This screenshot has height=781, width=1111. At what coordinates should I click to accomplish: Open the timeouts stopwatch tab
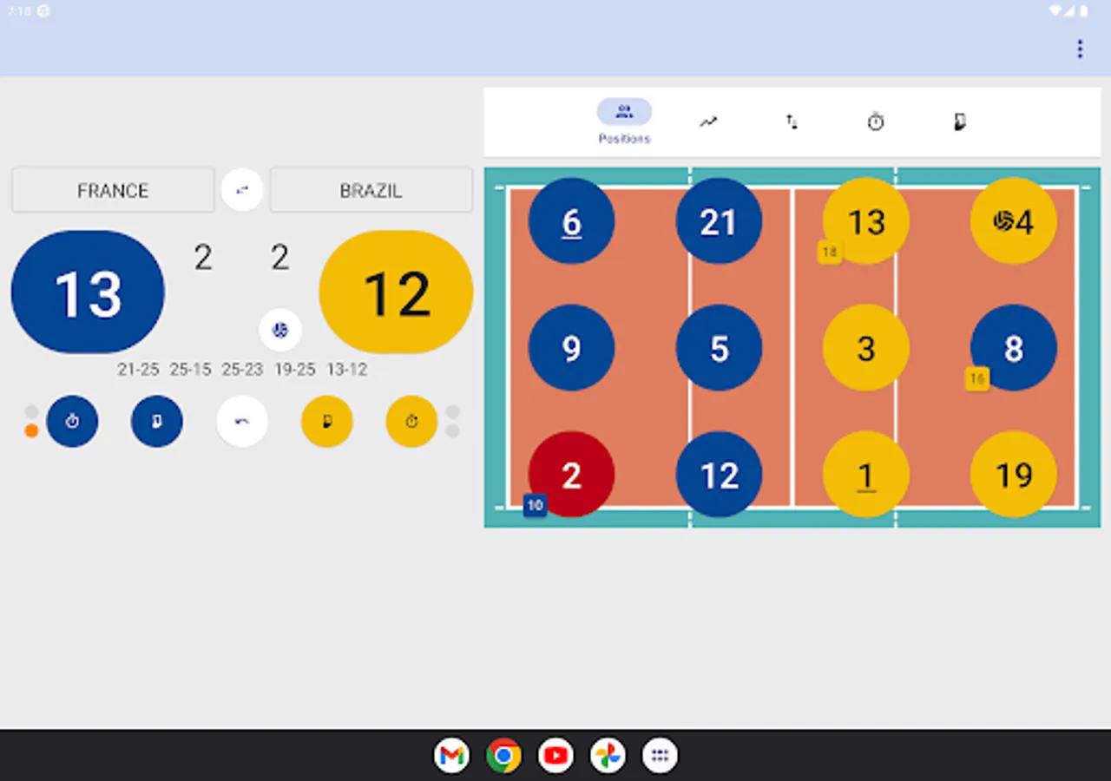pos(876,122)
